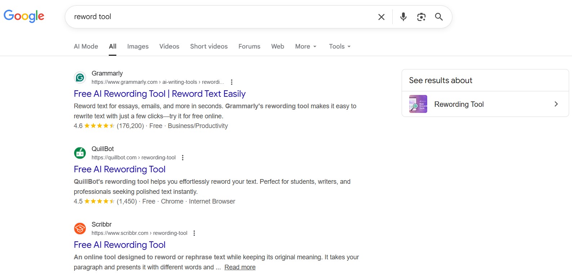Select the All tab
The height and width of the screenshot is (278, 572).
coord(113,46)
